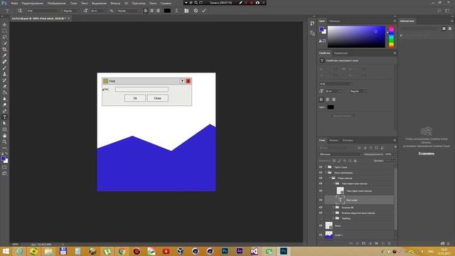Cancel current text edits icon
Viewport: 455px width, 256px height.
tap(196, 11)
